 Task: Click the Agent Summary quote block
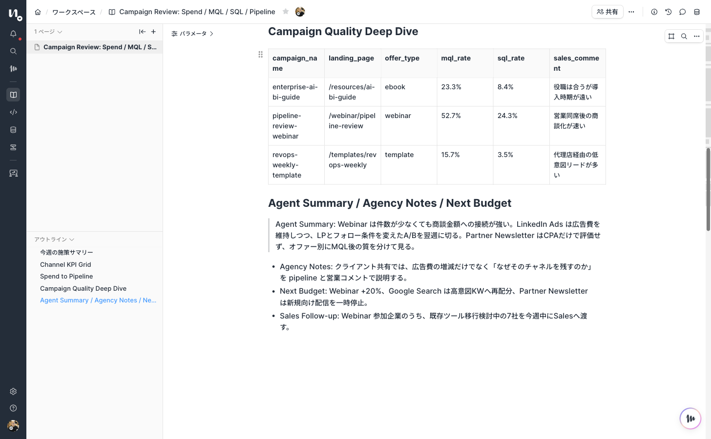click(x=438, y=235)
